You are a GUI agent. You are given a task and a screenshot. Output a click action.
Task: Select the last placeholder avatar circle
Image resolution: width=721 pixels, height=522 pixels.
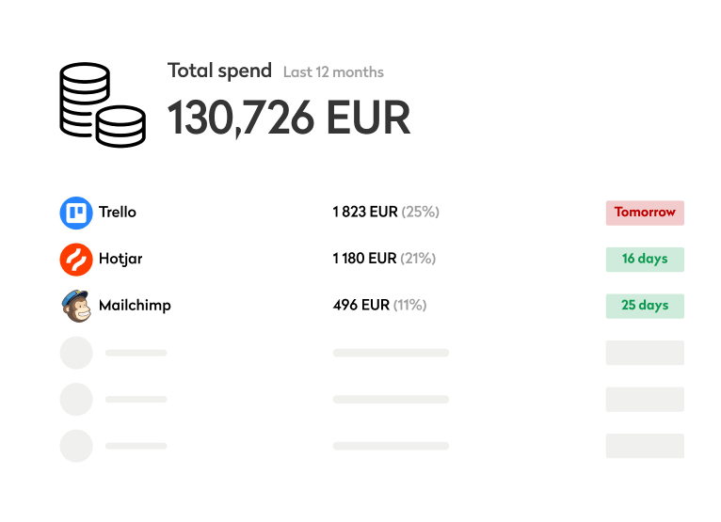coord(76,446)
